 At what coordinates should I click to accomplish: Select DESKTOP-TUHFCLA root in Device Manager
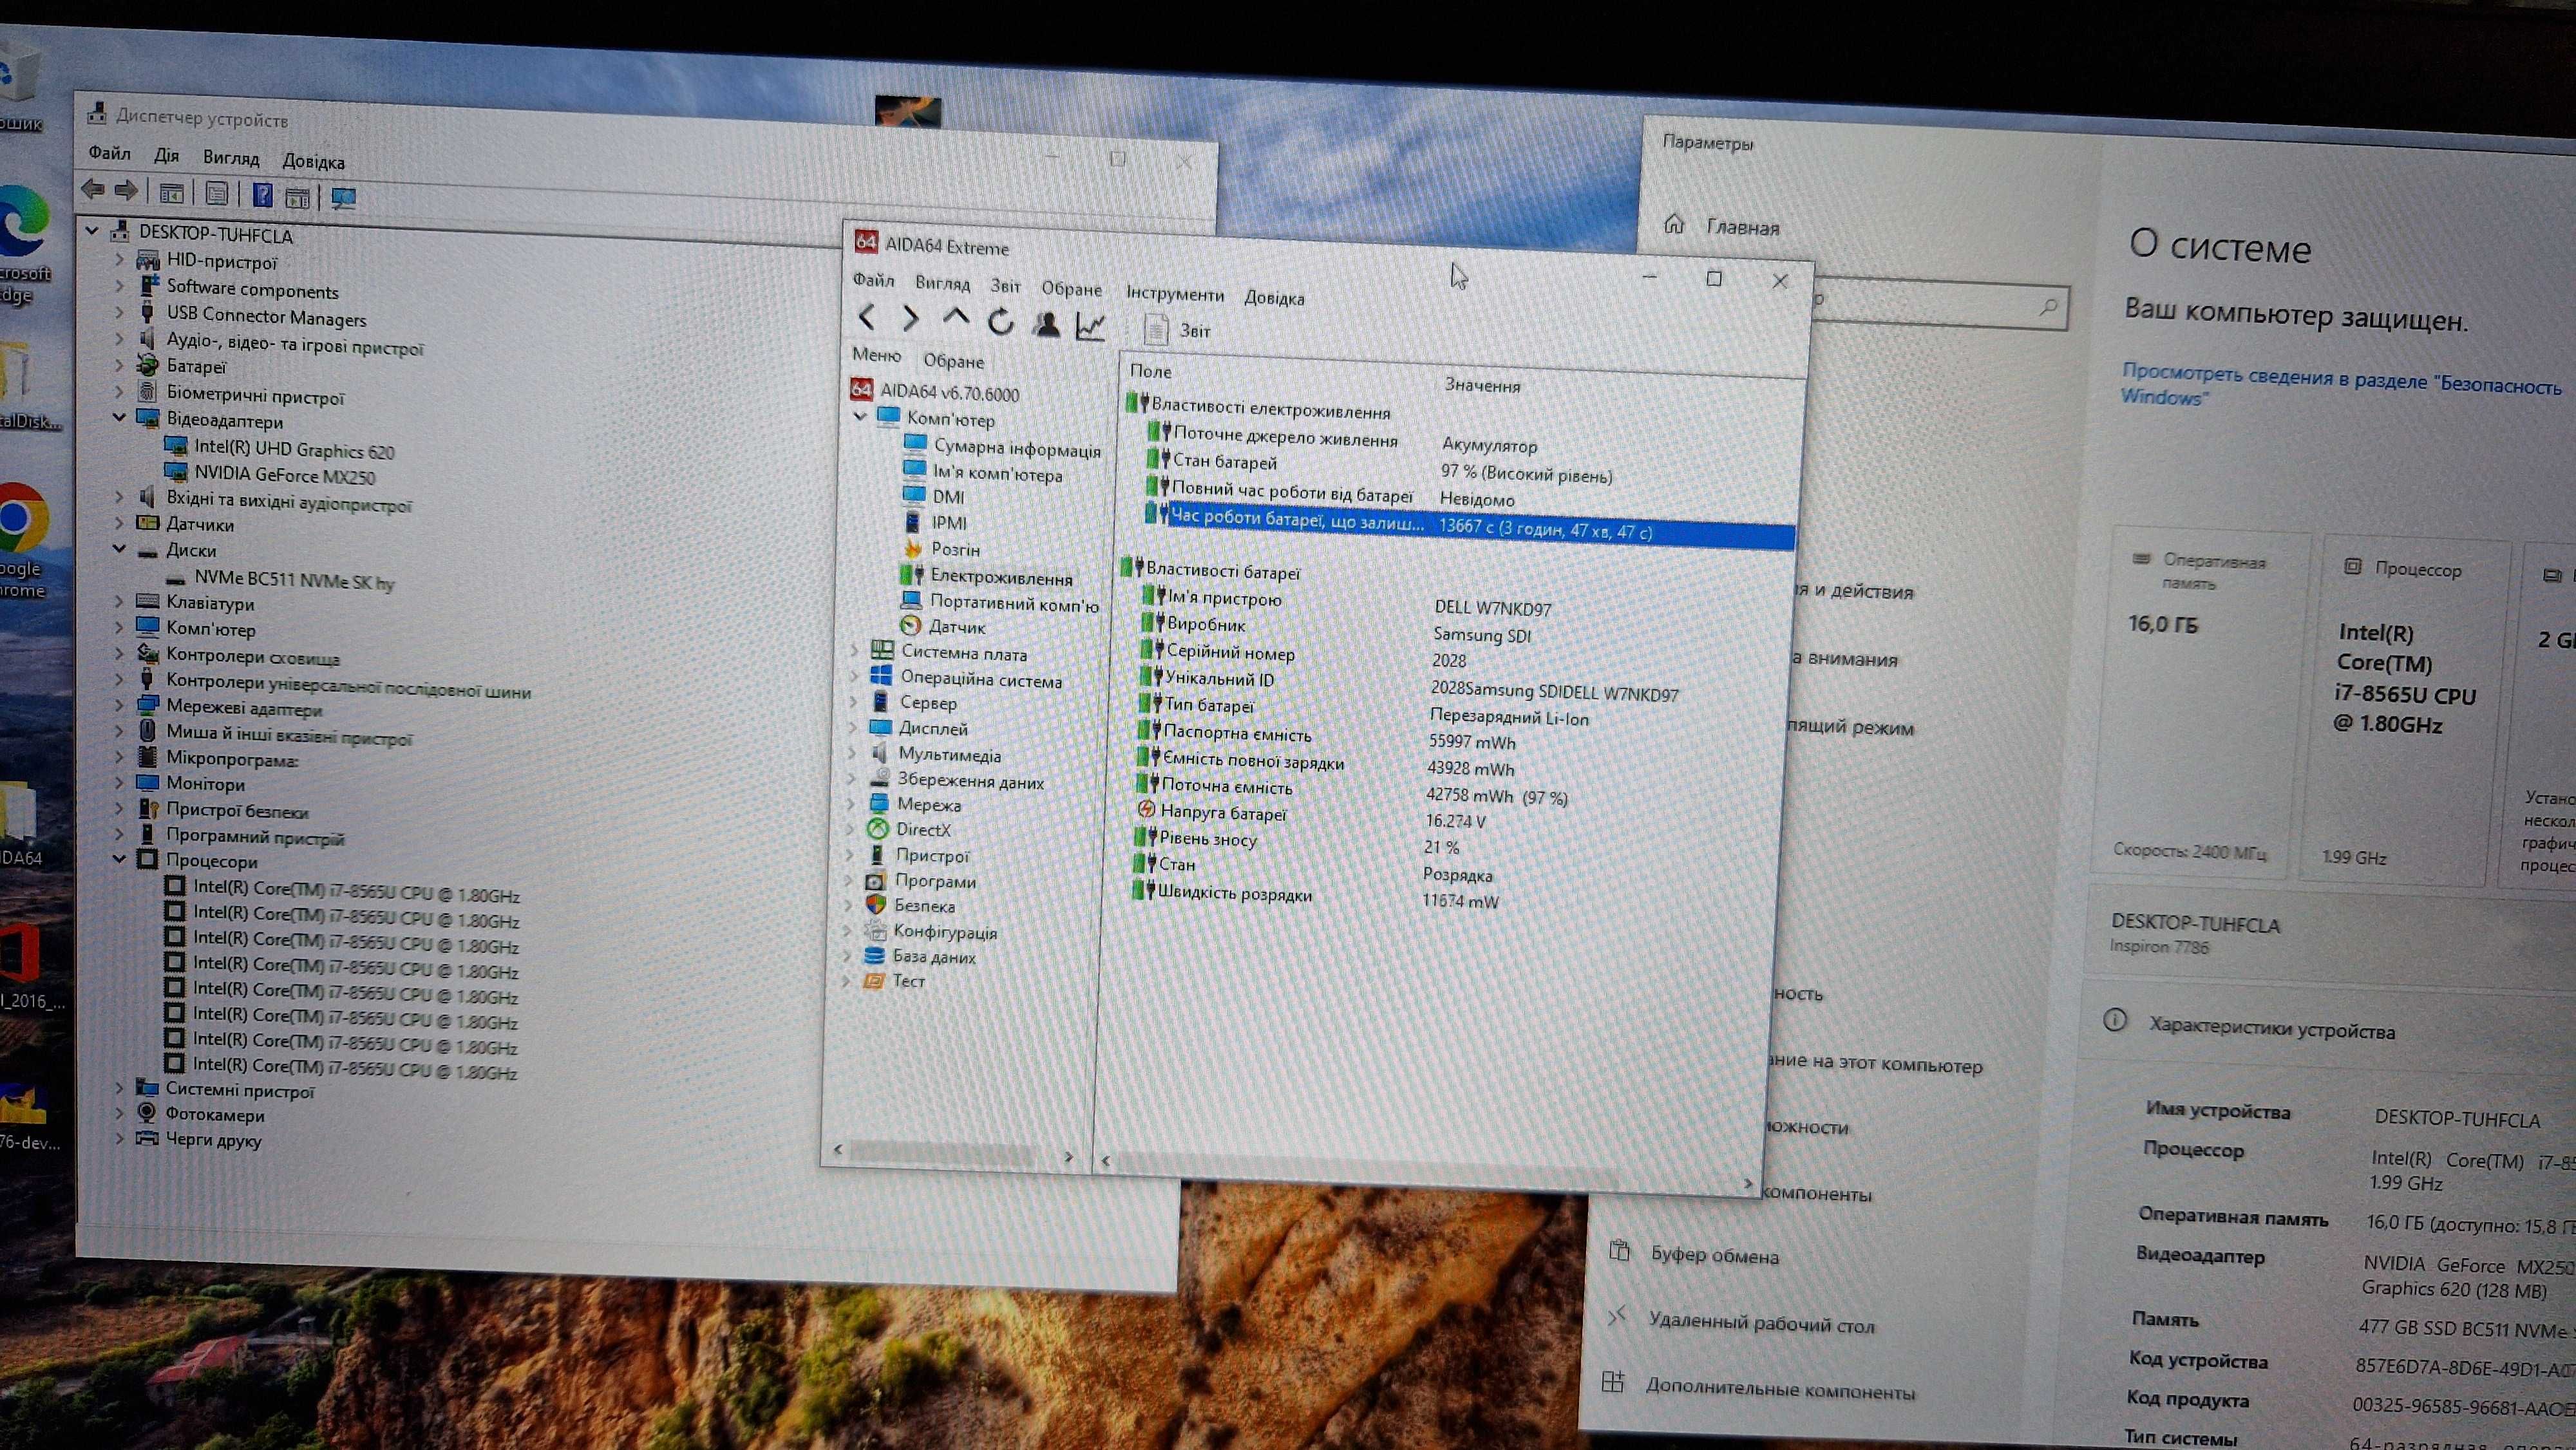click(x=215, y=235)
